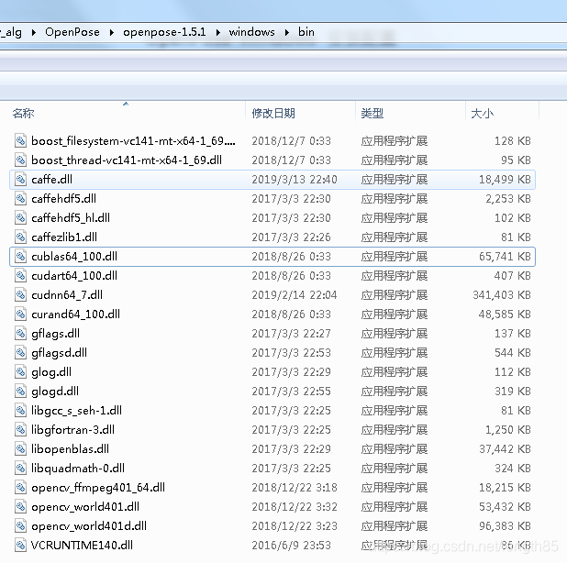Select the caffe.dll file icon
Viewport: 567px width, 563px height.
(20, 179)
